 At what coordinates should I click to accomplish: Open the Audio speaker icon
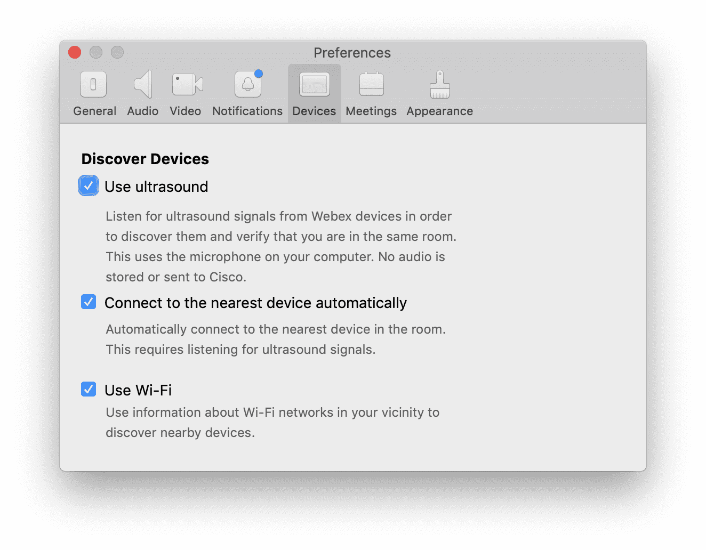tap(143, 84)
